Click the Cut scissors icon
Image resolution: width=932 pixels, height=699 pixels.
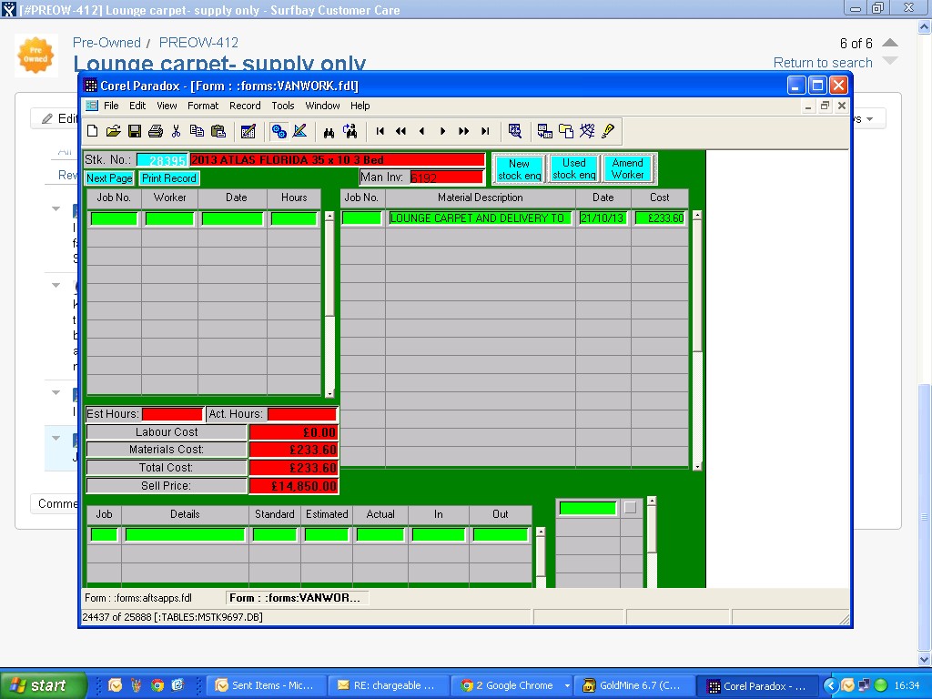(177, 131)
